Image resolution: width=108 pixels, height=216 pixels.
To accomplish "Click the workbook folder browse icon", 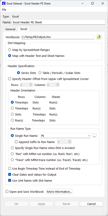I will pyautogui.click(x=99, y=37).
